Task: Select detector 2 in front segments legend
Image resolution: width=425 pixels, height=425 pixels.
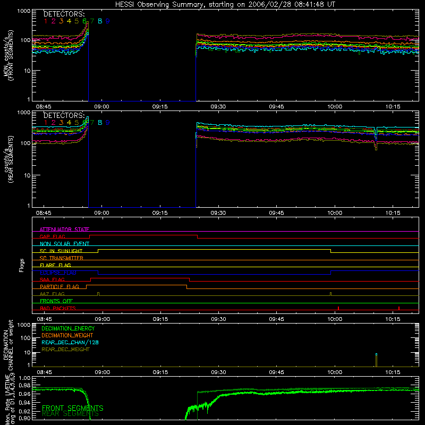Action: pyautogui.click(x=54, y=21)
